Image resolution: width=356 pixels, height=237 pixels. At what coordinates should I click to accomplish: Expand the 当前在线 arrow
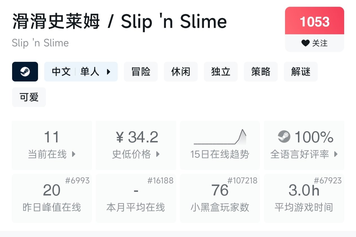click(74, 154)
